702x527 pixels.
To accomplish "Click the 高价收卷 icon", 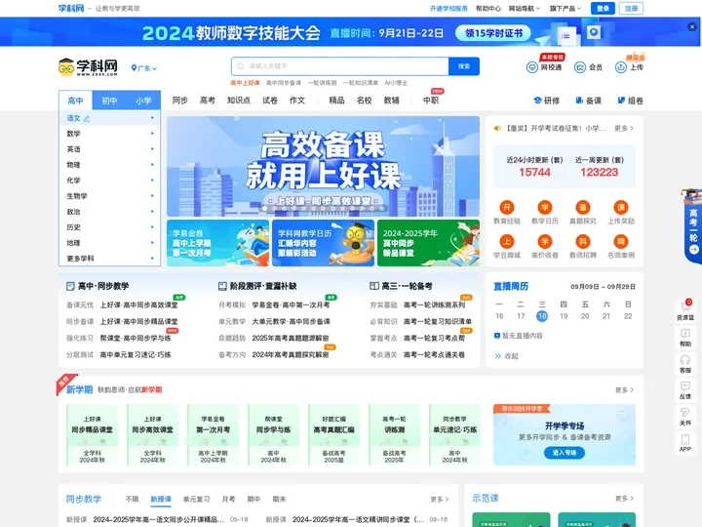I will pos(545,242).
